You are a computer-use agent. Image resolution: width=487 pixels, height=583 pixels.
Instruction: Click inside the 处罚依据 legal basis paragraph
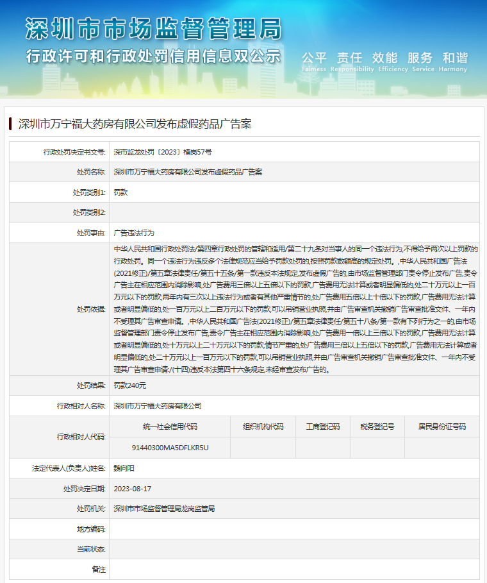295,308
